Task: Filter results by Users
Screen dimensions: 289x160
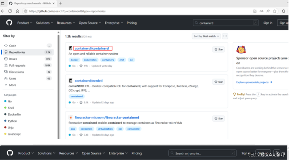Action: click(x=28, y=78)
